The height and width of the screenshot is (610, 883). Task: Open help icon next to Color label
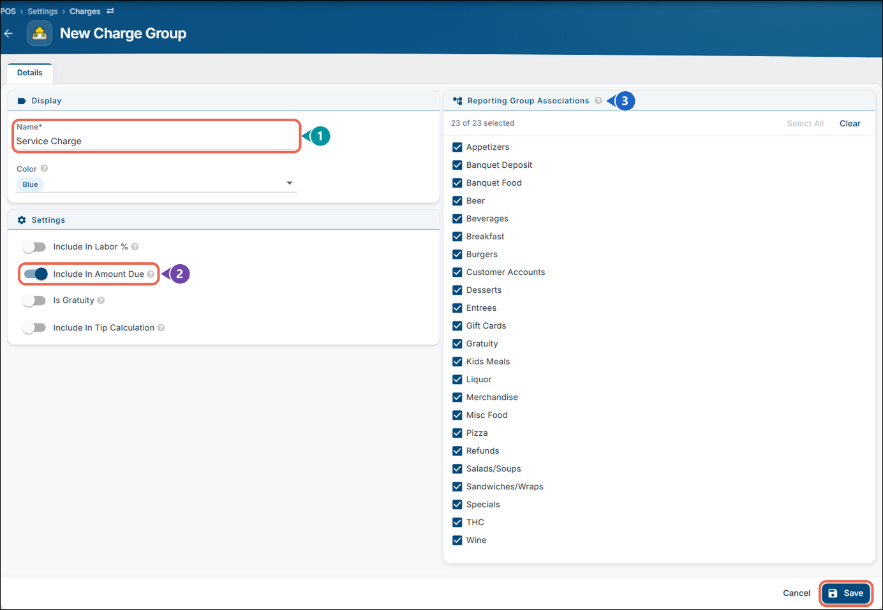click(44, 168)
